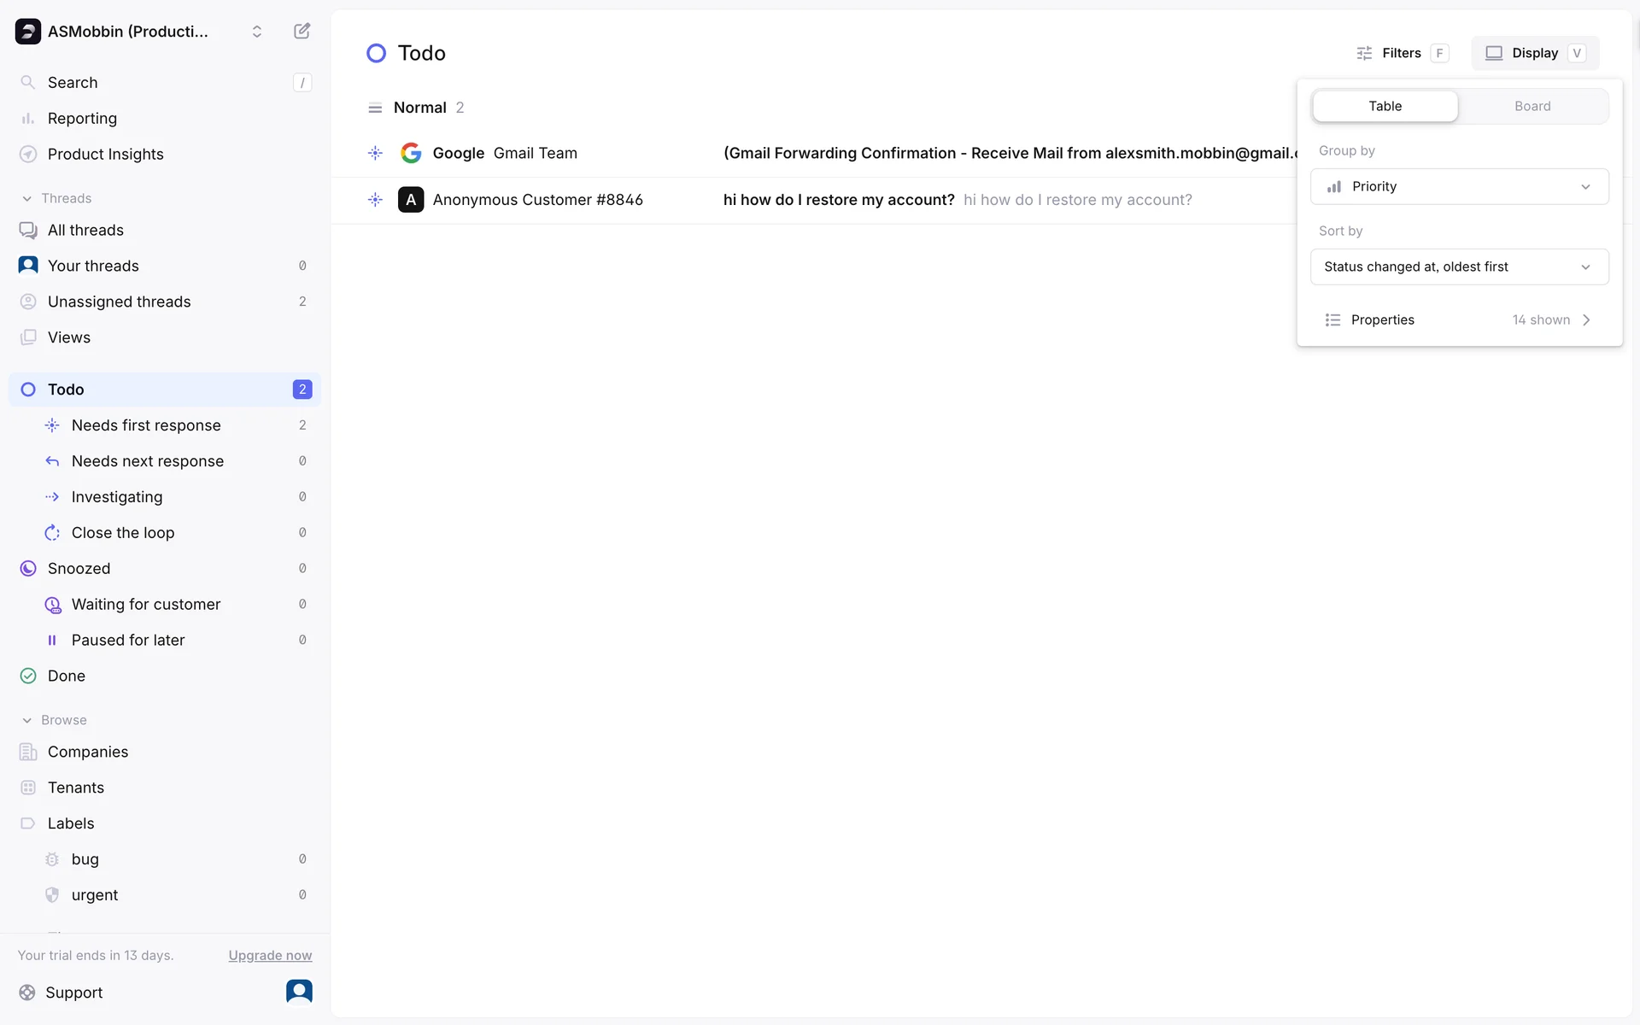Toggle the Display options button
Viewport: 1640px width, 1025px height.
1535,53
